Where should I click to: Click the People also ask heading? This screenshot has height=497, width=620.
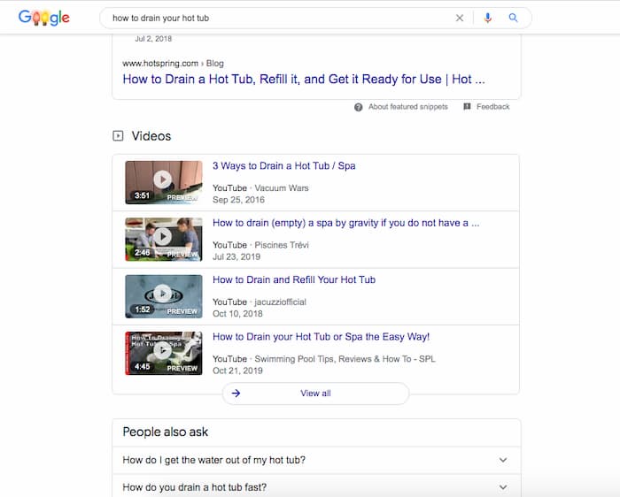point(166,432)
